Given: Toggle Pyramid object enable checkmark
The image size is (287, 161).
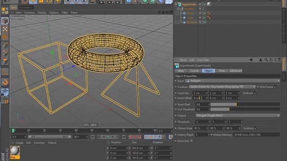Looking at the screenshot, I should pyautogui.click(x=205, y=22).
